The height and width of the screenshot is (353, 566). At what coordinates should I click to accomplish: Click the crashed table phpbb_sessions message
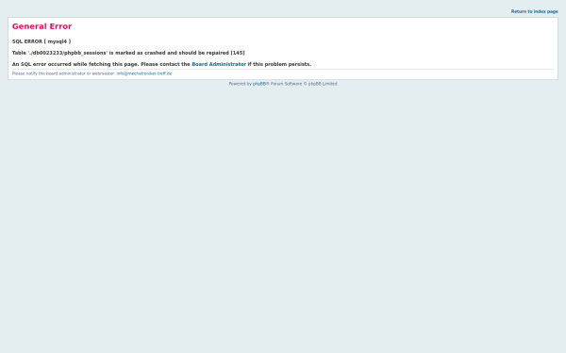(128, 53)
